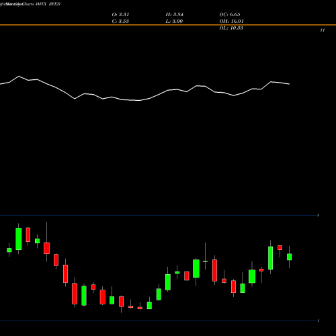
Task: Click the "C: 3.53" close value
Action: pos(120,22)
